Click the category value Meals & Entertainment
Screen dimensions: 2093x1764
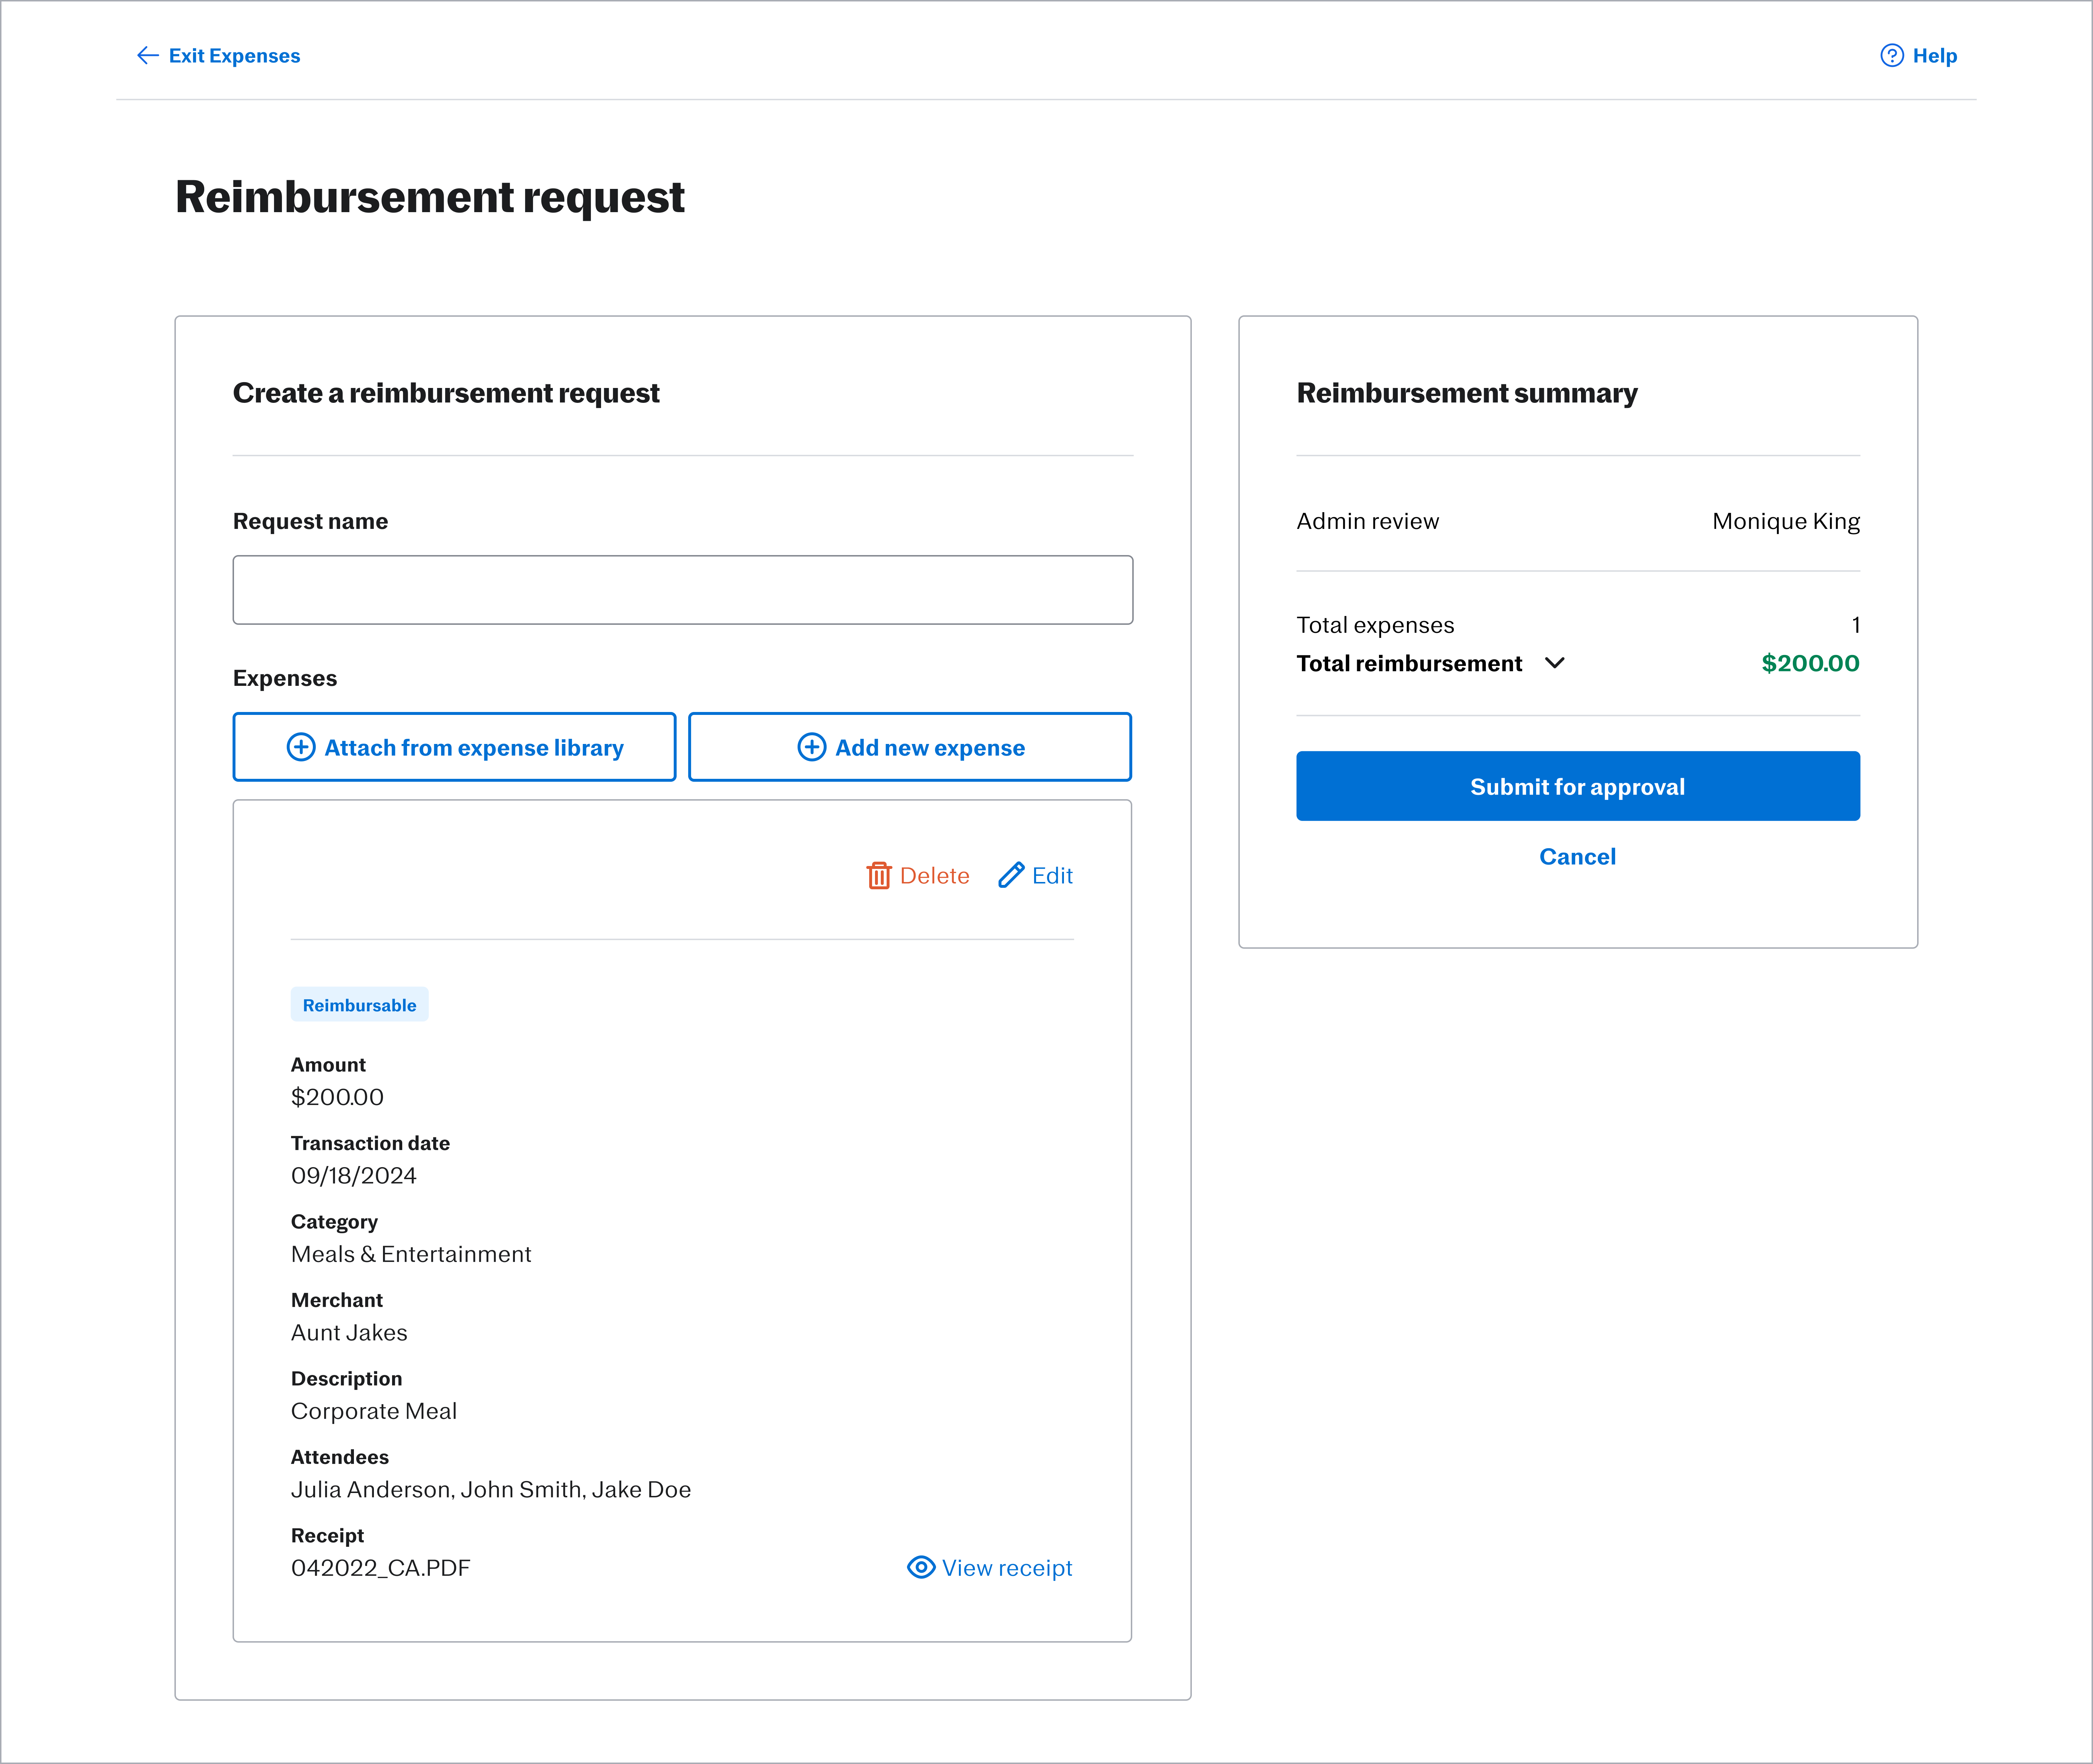pyautogui.click(x=411, y=1254)
